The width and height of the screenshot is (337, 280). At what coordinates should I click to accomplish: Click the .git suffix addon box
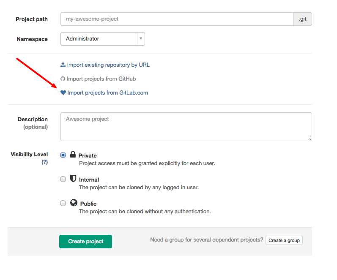tap(302, 19)
